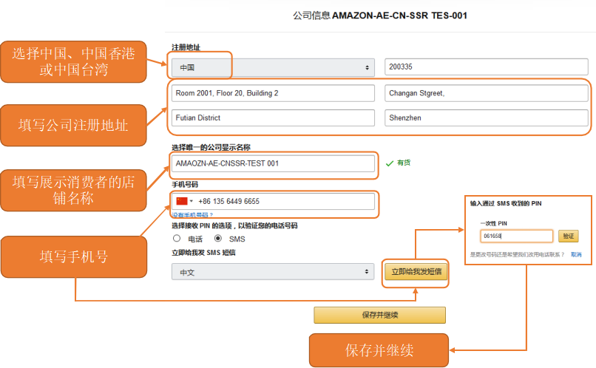Edit the company display name AMAOZN-AE-CNSSR-TEST 001

coord(273,163)
